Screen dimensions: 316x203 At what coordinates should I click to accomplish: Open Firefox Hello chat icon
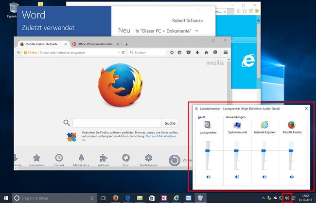pos(215,53)
